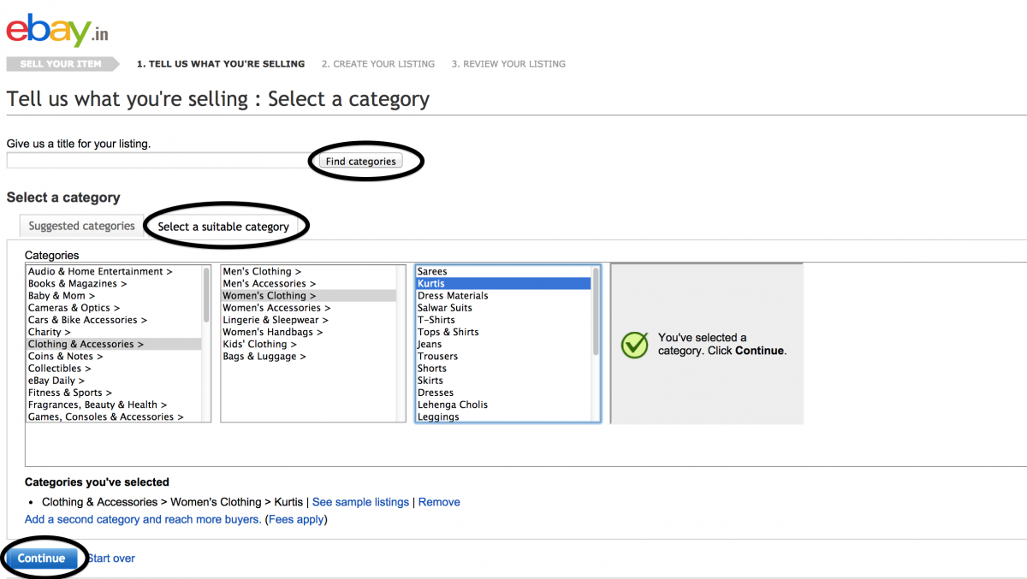Expand the Cameras & Optics category

coord(74,308)
